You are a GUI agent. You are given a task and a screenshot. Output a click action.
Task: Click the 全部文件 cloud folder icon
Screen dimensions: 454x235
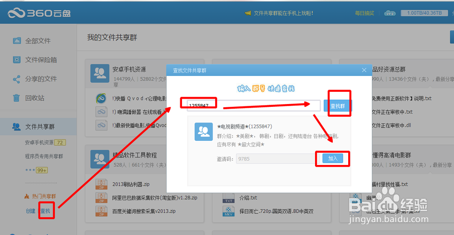point(17,41)
